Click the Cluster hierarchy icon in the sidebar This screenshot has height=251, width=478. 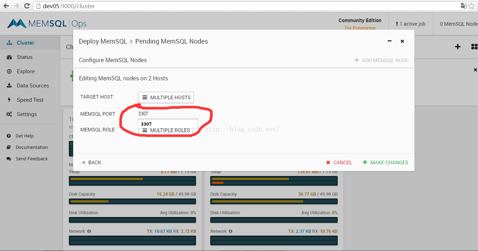(9, 42)
